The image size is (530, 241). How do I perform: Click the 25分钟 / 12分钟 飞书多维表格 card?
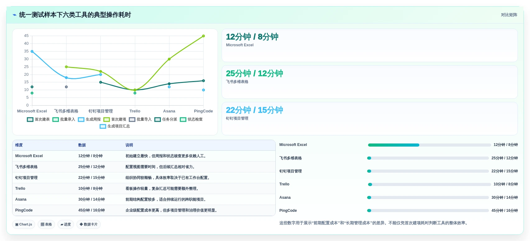(x=370, y=82)
